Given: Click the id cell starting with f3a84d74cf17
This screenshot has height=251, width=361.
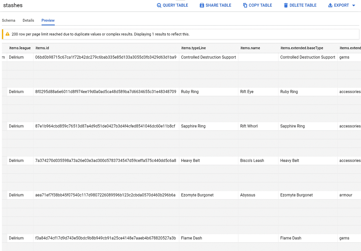Looking at the screenshot, I should pyautogui.click(x=106, y=238).
